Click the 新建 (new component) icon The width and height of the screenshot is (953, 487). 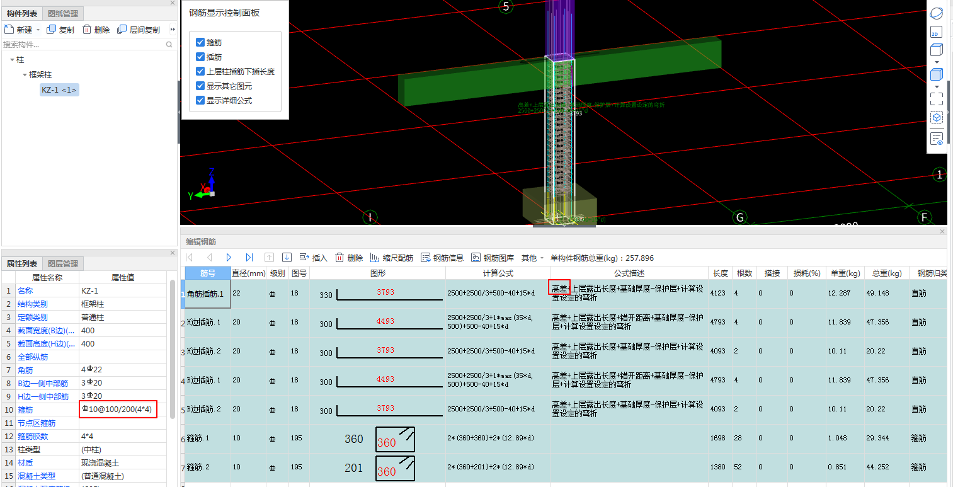[x=8, y=30]
